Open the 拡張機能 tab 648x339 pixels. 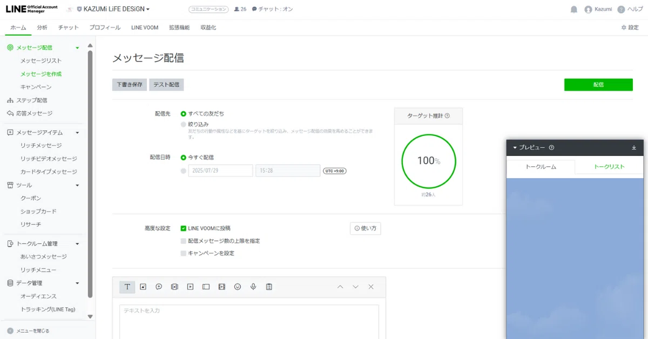coord(179,28)
